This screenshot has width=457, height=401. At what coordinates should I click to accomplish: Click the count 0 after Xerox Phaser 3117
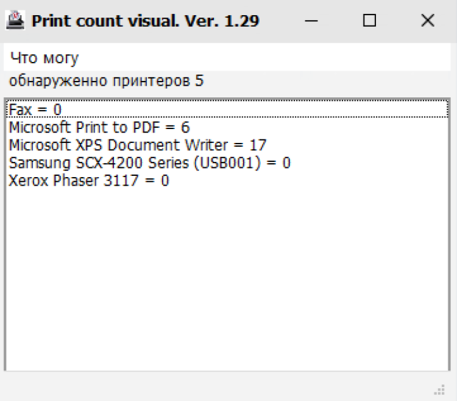[x=165, y=181]
